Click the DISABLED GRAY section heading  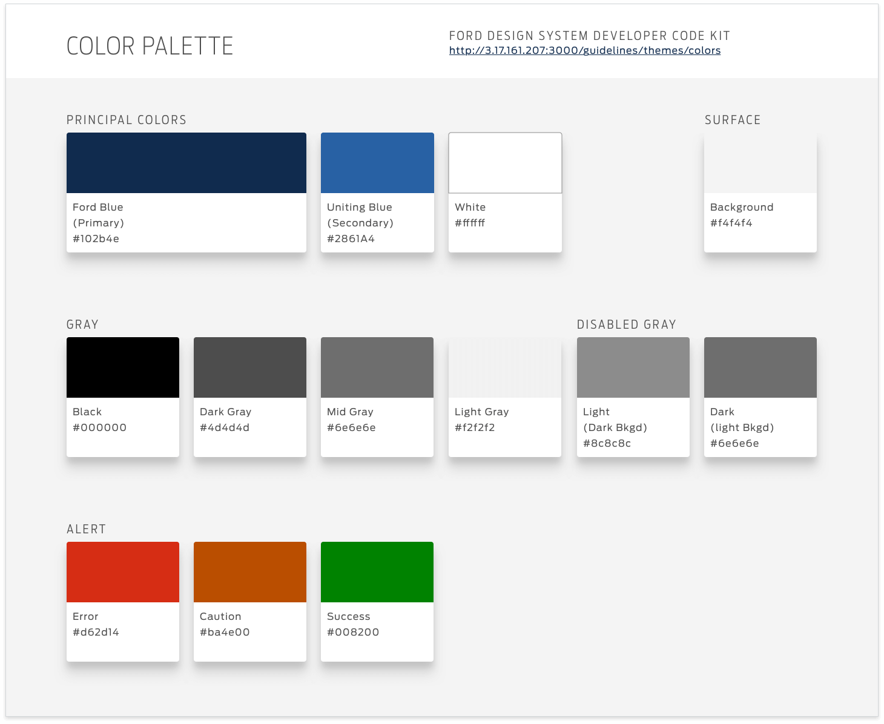[x=627, y=324]
